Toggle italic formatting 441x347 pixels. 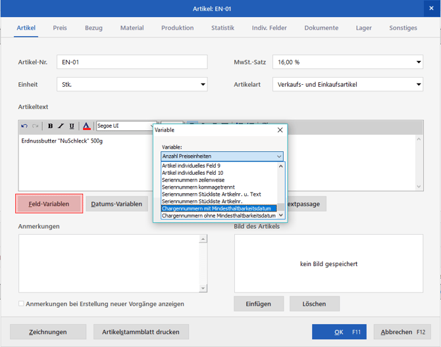[61, 126]
